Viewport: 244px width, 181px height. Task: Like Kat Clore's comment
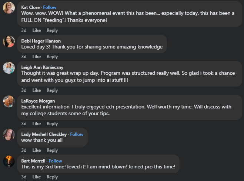[x=36, y=30]
